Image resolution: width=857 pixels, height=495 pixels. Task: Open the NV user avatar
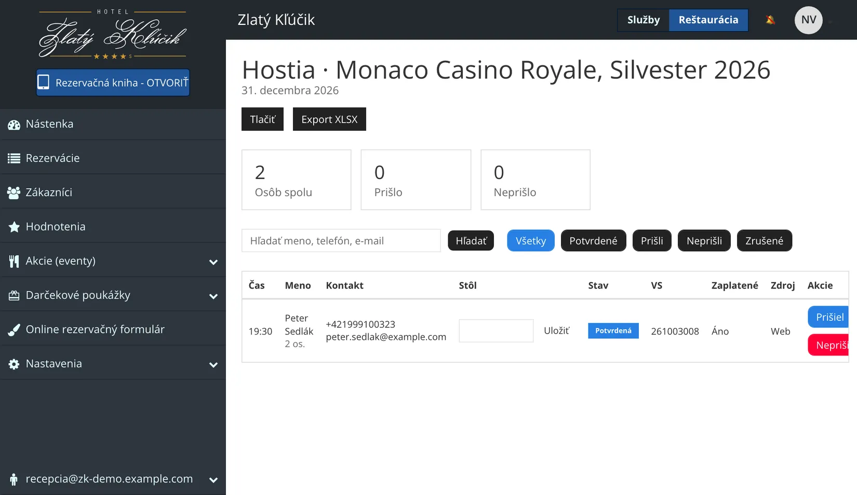point(808,20)
